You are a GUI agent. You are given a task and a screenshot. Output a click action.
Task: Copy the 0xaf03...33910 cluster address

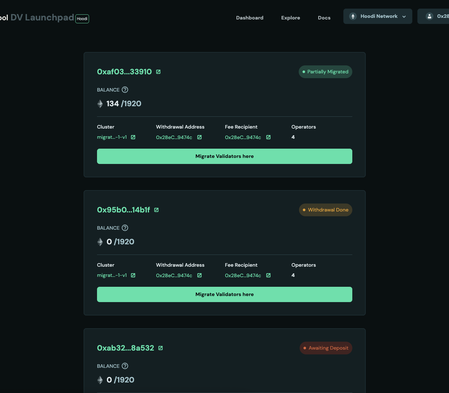click(x=159, y=72)
